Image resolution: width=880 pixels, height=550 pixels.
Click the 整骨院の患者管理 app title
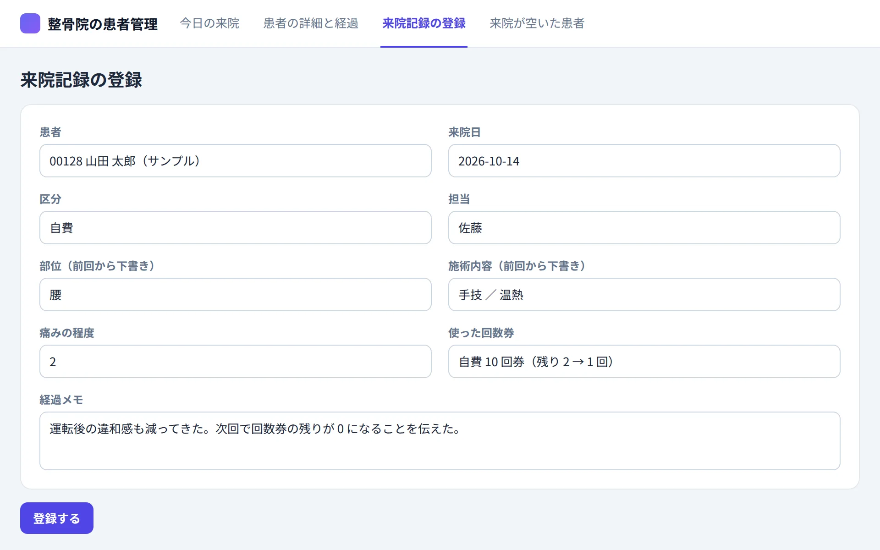point(103,24)
